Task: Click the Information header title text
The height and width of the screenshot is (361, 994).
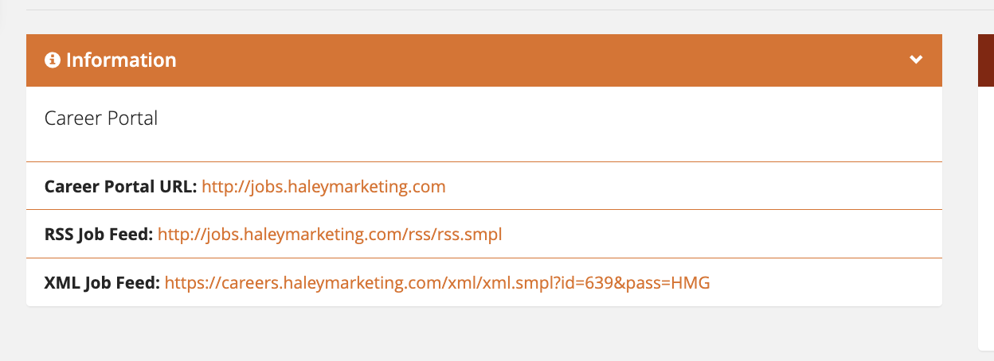Action: coord(121,60)
